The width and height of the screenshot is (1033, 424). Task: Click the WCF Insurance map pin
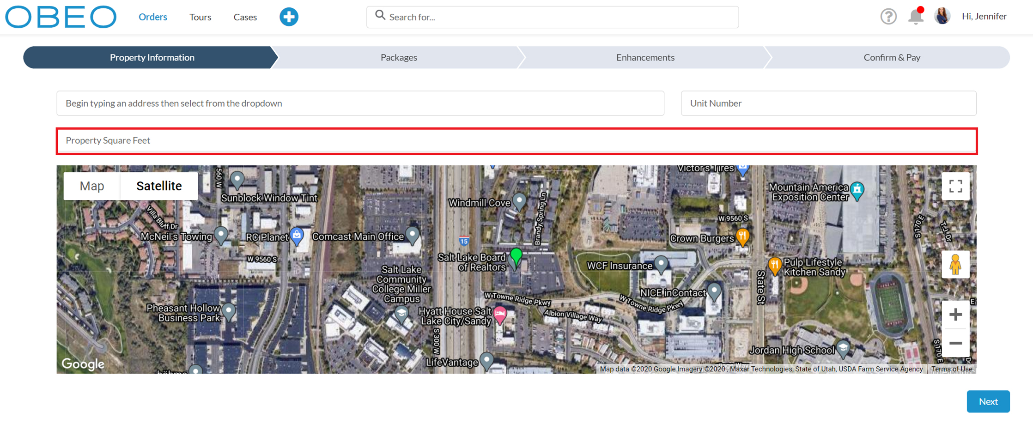661,265
